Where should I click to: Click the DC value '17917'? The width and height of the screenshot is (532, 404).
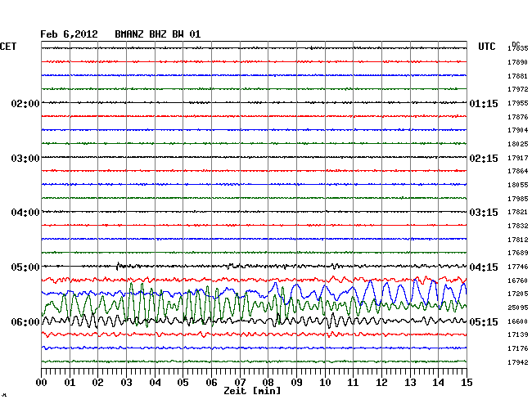click(x=518, y=158)
